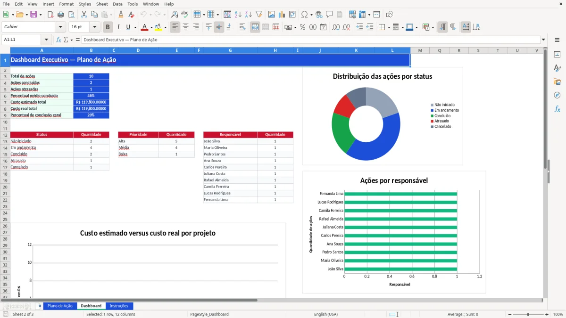Toggle Align Left

175,27
